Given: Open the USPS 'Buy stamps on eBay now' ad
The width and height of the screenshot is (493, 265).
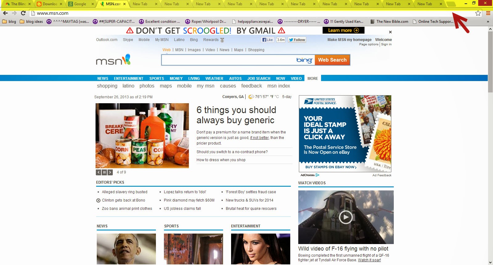Looking at the screenshot, I should click(331, 167).
